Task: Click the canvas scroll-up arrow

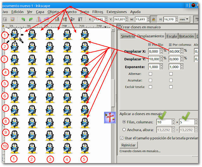Action: pos(113,30)
